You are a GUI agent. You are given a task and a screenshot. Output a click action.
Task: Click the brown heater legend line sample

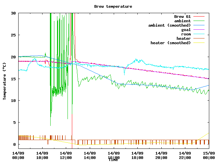tap(199, 38)
